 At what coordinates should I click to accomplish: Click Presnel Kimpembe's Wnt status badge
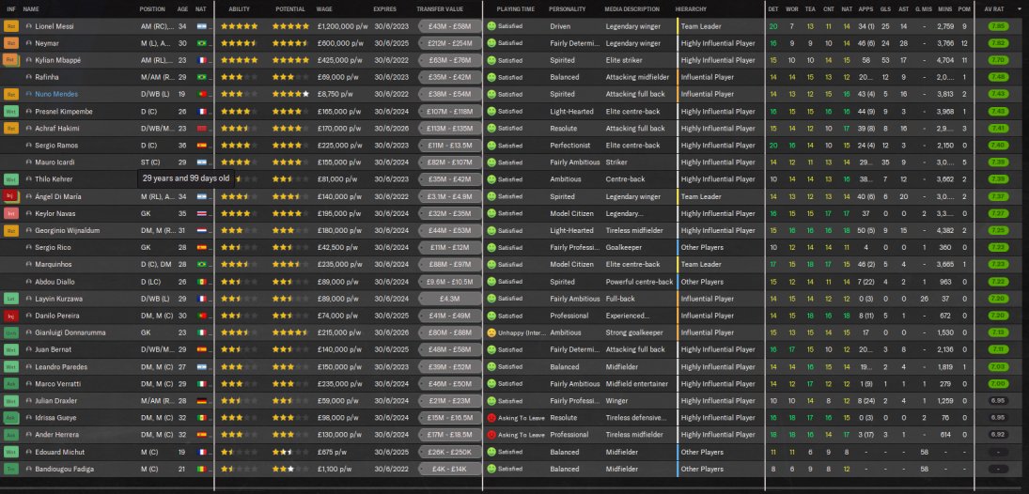coord(11,111)
